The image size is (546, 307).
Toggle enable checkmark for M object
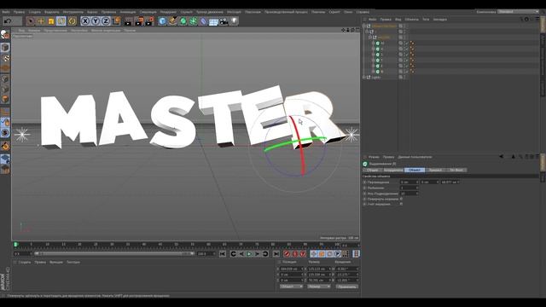pos(406,43)
